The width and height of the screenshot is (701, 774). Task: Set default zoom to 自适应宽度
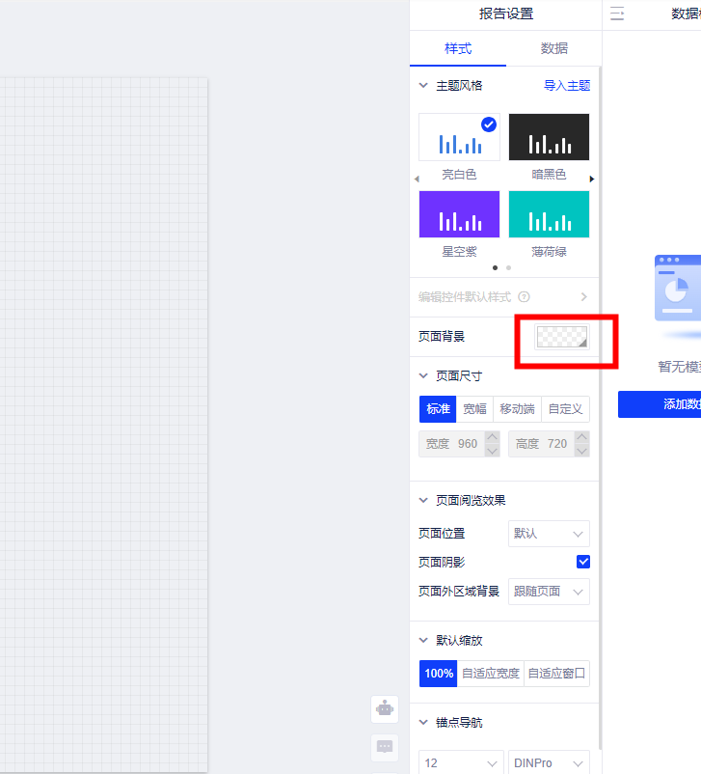tap(491, 674)
